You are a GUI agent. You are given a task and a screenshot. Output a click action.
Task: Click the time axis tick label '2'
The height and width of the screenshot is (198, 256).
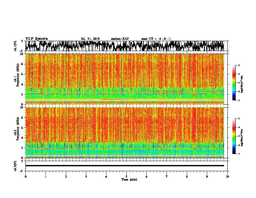66,177
